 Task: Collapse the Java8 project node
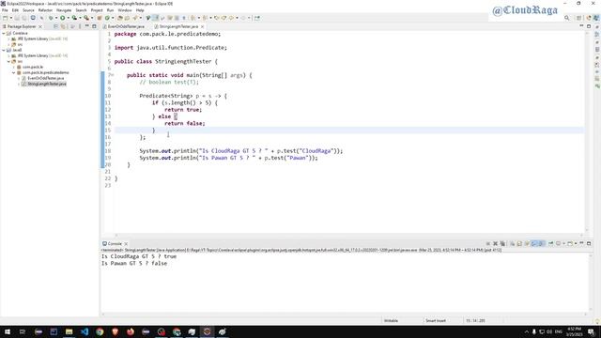click(x=4, y=50)
